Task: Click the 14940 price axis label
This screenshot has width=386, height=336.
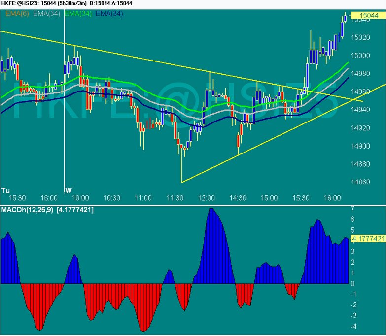Action: (x=360, y=110)
